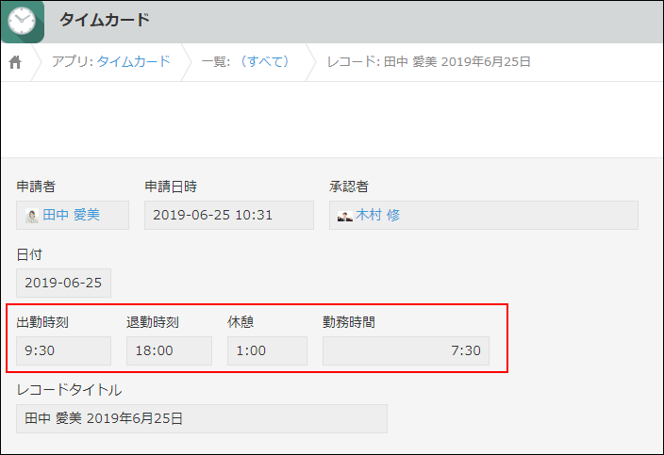
Task: Click the 勤務時間 field showing 7:30
Action: point(406,350)
